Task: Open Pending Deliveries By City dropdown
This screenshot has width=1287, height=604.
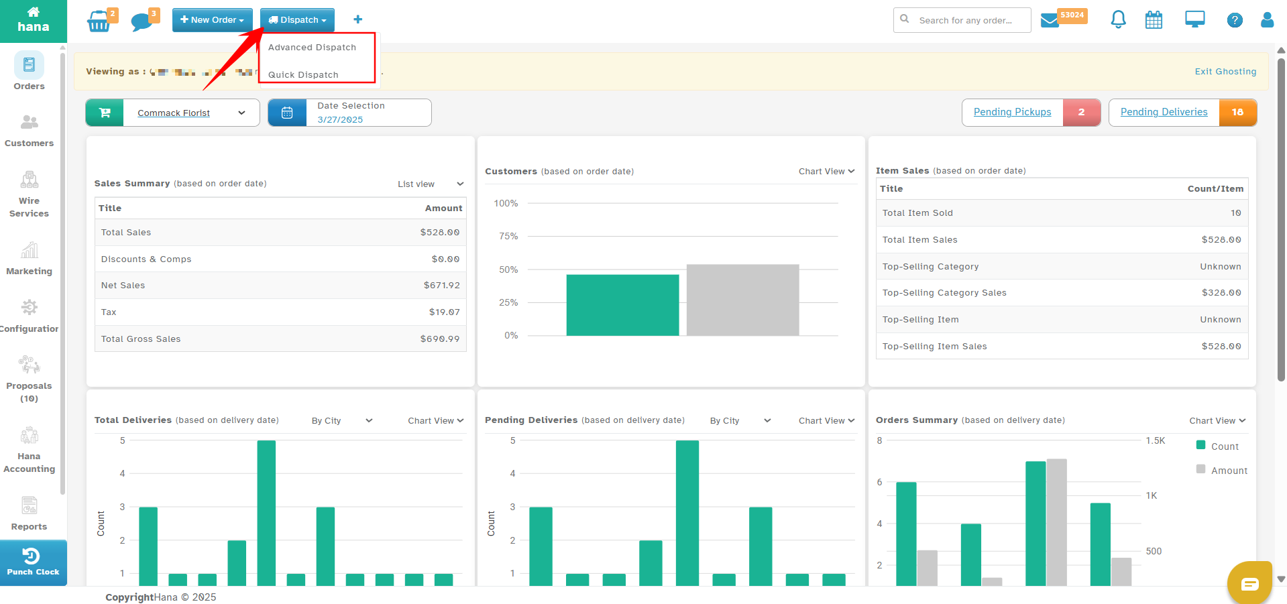Action: click(x=740, y=421)
